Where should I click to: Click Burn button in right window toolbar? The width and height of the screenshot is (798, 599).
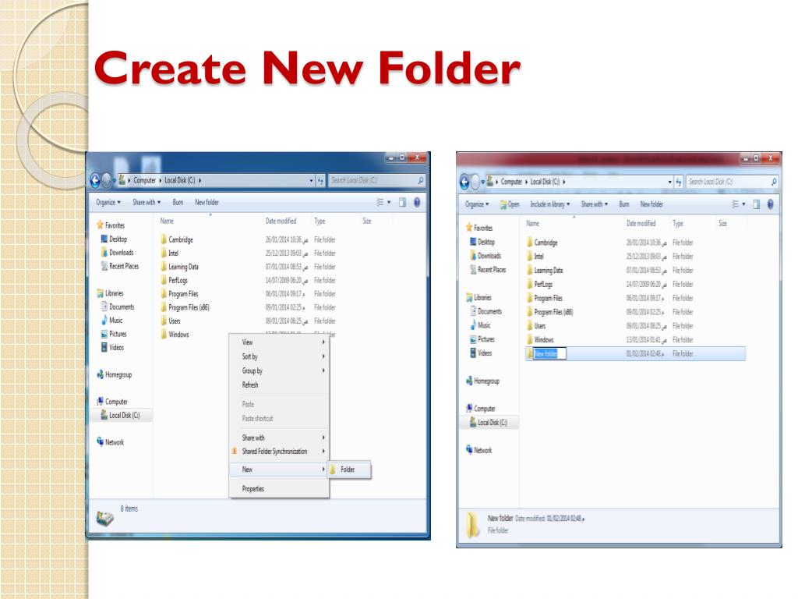624,204
